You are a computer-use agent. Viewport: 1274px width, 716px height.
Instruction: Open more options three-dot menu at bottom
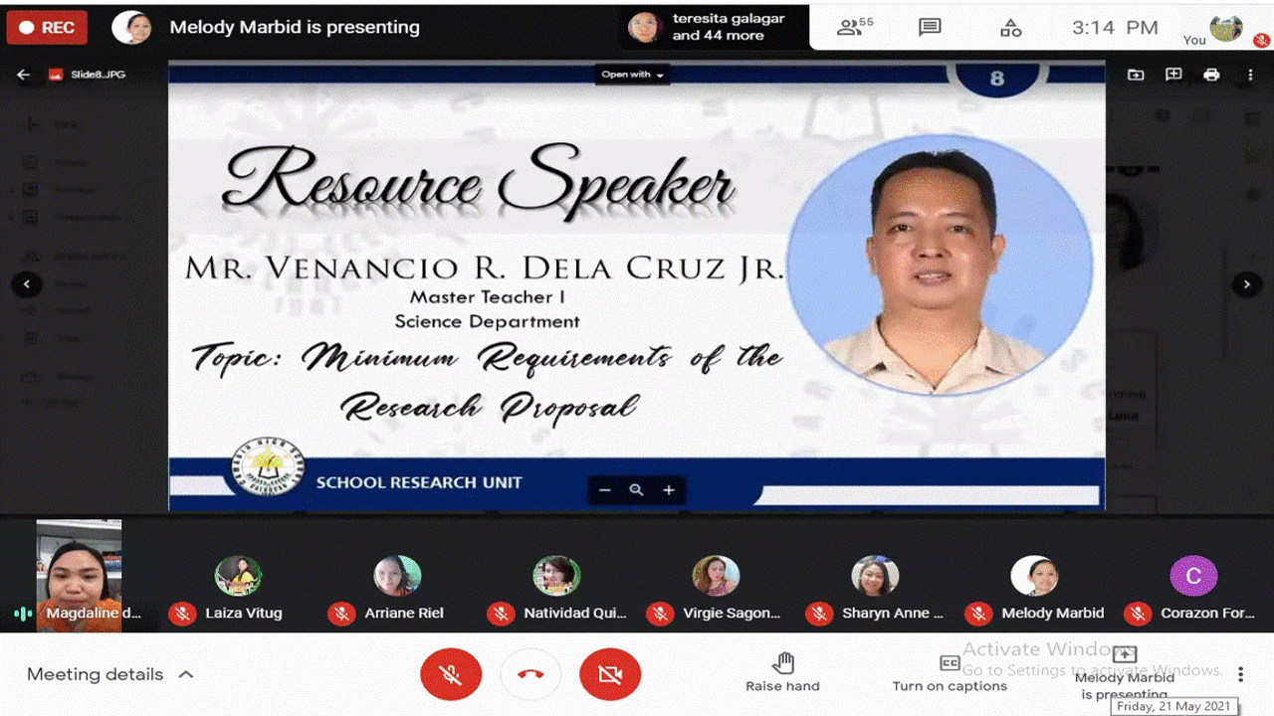(x=1240, y=674)
